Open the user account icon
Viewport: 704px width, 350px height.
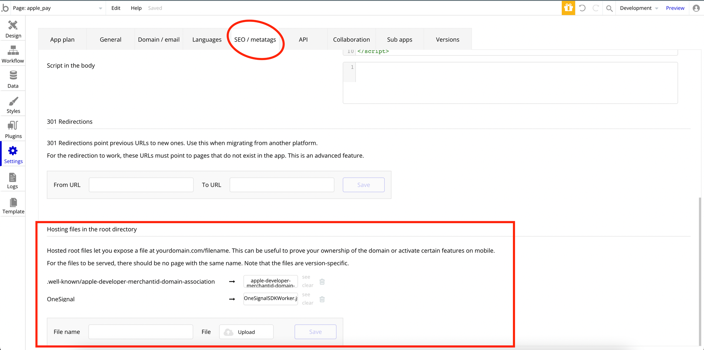pos(696,8)
